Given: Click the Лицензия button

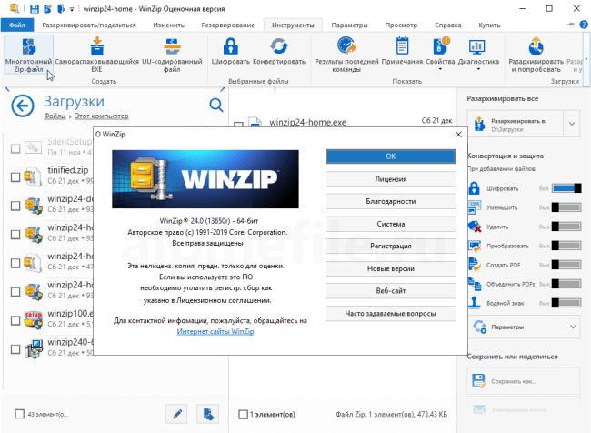Looking at the screenshot, I should 390,179.
